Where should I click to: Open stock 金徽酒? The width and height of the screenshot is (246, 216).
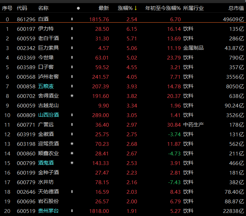click(46, 134)
